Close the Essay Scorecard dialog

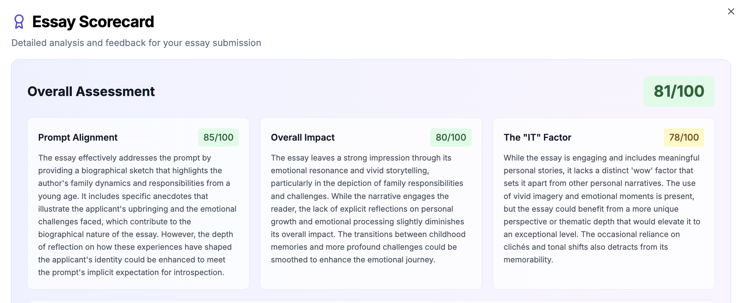(x=731, y=11)
